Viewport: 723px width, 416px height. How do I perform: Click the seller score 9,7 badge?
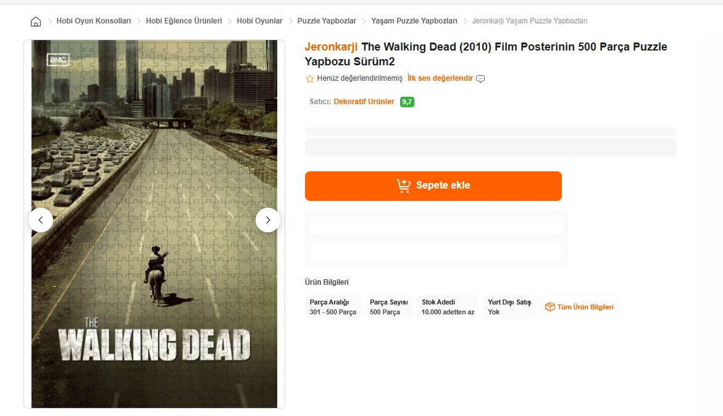(407, 102)
